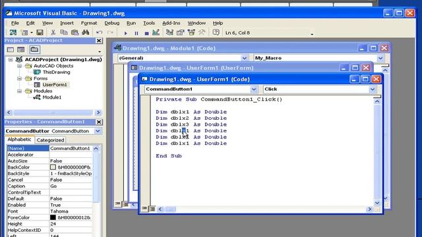Screen dimensions: 422x237
Task: Toggle Design Mode icon
Action: pyautogui.click(x=156, y=33)
